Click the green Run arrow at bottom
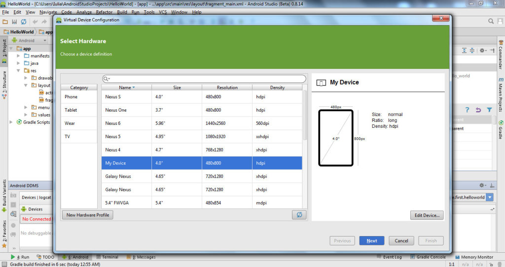505x267 pixels. pos(13,257)
